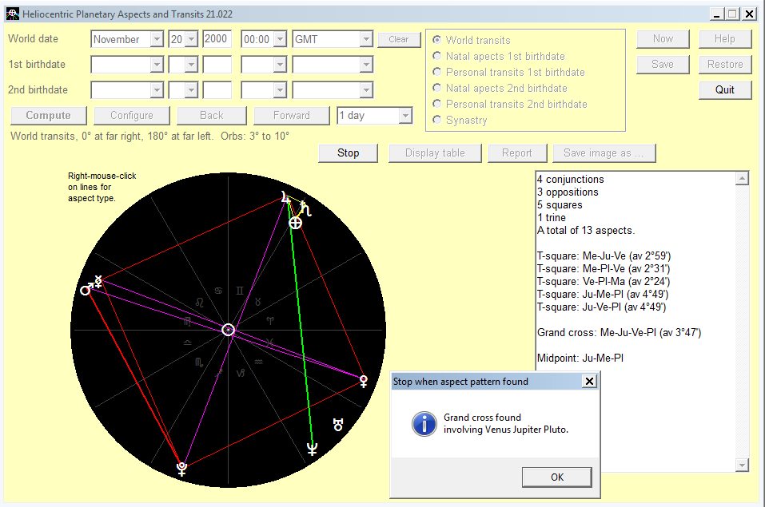The height and width of the screenshot is (507, 765).
Task: Click the Earth symbol on the chart
Action: pos(295,223)
